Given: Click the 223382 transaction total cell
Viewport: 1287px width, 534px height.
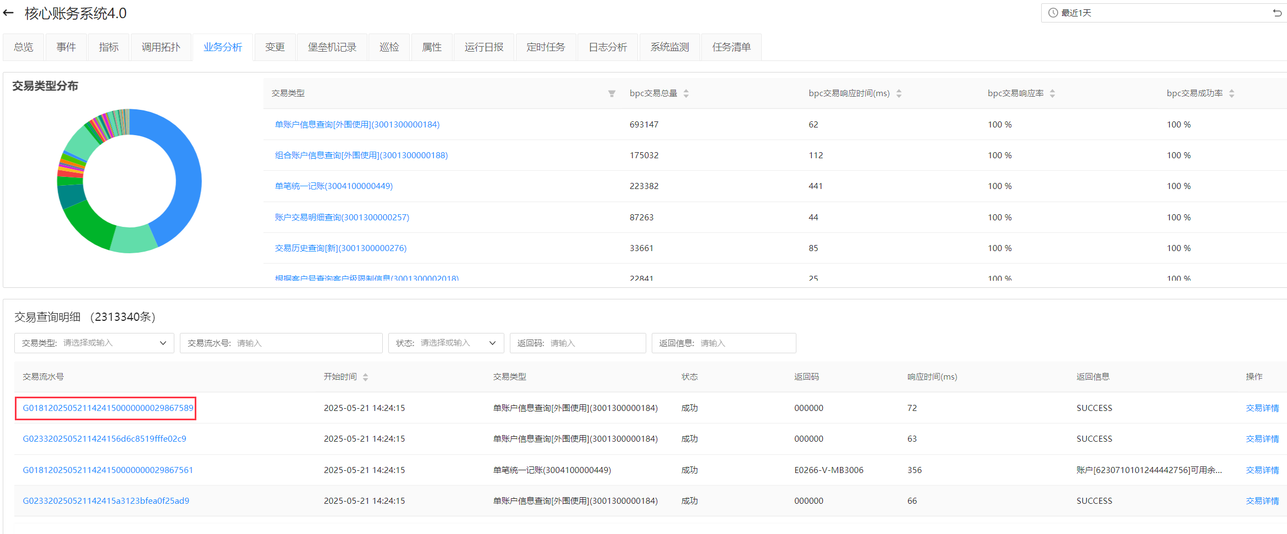Looking at the screenshot, I should [x=644, y=186].
